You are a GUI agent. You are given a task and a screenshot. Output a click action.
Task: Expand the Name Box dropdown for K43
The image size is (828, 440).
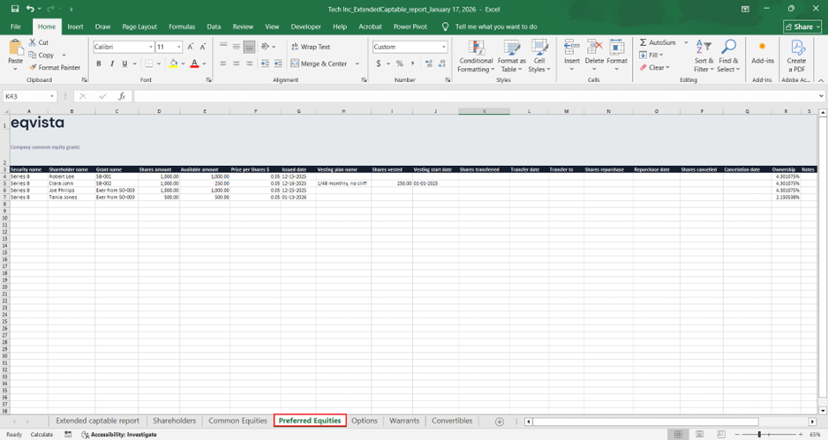(x=53, y=96)
